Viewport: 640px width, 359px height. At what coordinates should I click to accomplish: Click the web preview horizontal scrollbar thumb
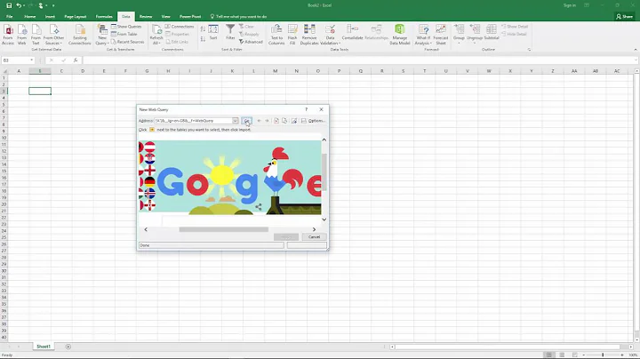point(224,229)
